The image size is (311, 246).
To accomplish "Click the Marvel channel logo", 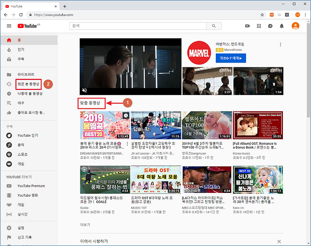I will [x=199, y=53].
